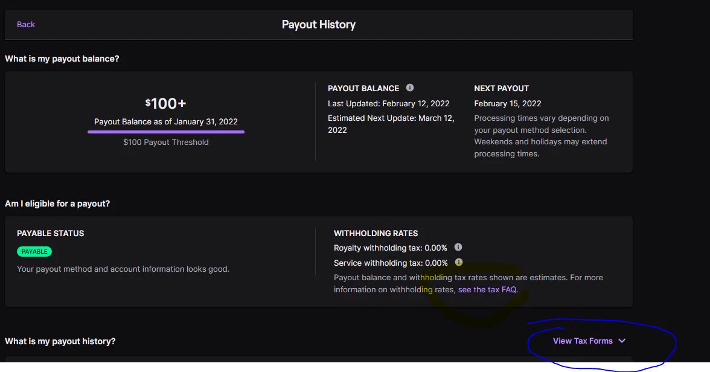
Task: Click the 'What is my payout history?' heading
Action: click(60, 341)
